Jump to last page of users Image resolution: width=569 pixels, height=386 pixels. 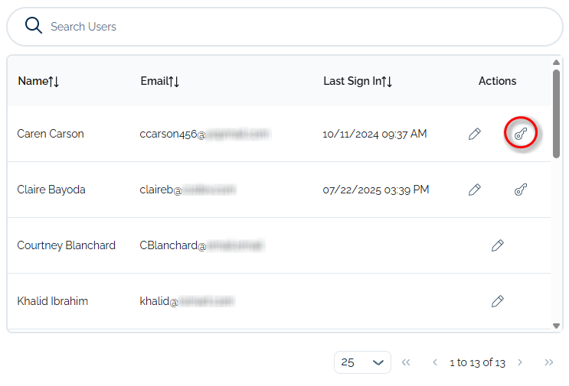tap(548, 362)
